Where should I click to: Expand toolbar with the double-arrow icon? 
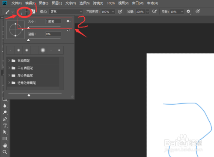2,18
